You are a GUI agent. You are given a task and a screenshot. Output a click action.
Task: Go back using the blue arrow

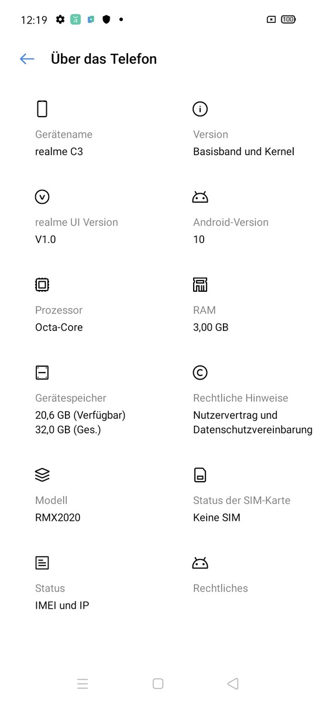pos(27,59)
